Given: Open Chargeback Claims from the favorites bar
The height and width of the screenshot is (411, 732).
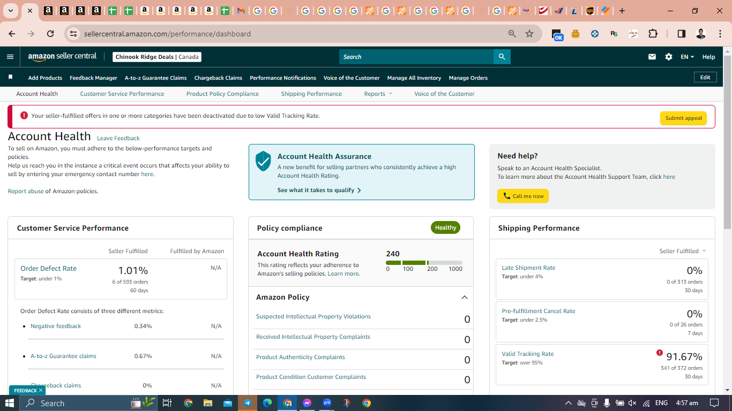Looking at the screenshot, I should (218, 78).
